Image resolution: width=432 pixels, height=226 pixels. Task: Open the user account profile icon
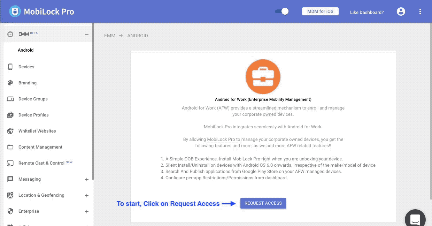pyautogui.click(x=401, y=12)
